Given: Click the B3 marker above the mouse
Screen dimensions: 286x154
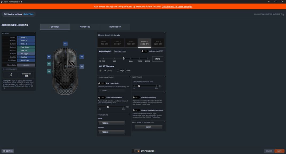Looking at the screenshot, I should tap(65, 44).
